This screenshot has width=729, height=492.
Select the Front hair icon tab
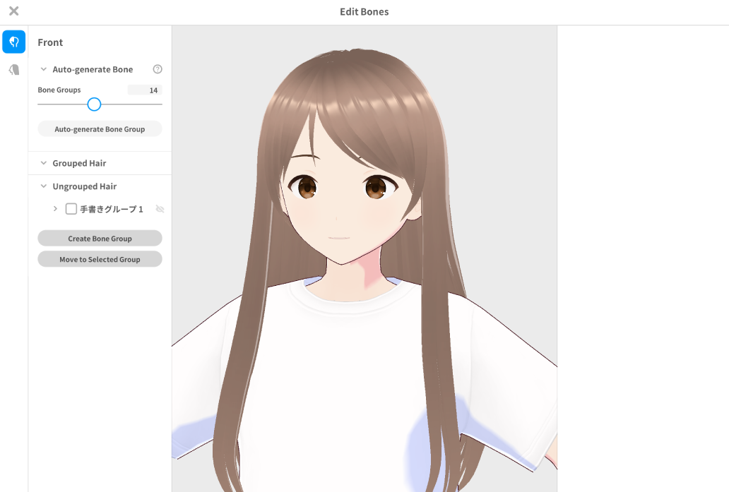click(x=13, y=42)
